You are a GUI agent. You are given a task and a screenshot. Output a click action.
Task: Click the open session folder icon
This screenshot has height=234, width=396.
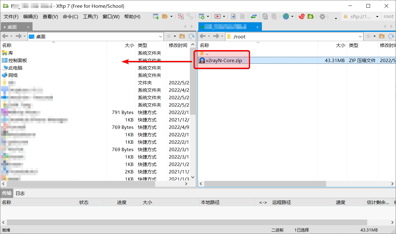point(165,17)
